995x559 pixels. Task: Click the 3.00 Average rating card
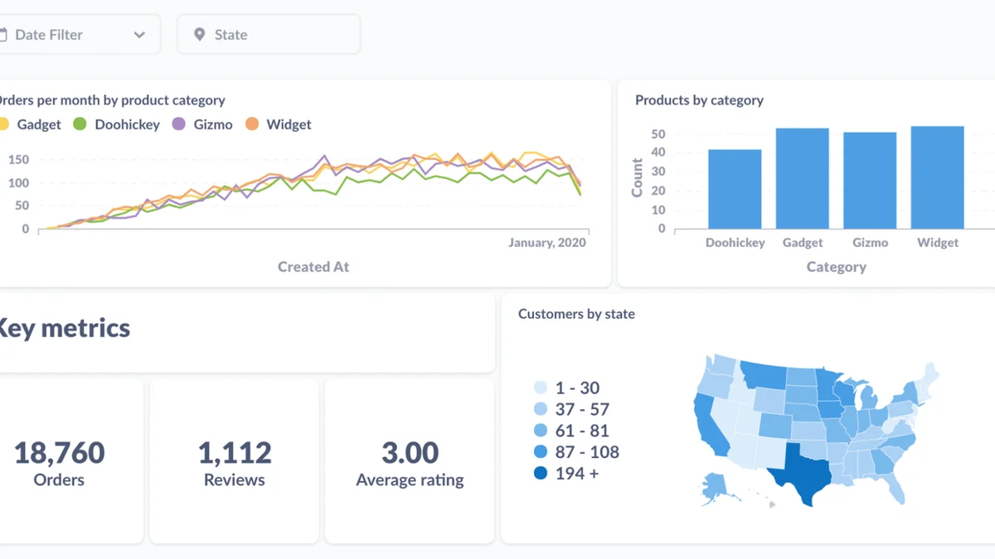coord(410,461)
